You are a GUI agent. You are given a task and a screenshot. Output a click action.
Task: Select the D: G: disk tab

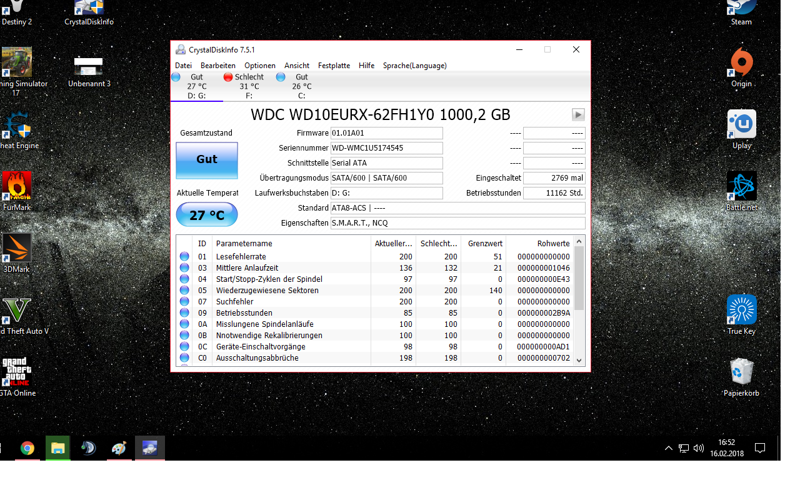pyautogui.click(x=197, y=86)
